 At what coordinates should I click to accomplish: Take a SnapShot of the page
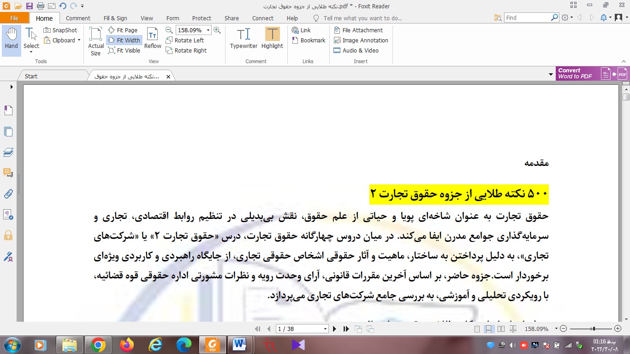point(60,30)
